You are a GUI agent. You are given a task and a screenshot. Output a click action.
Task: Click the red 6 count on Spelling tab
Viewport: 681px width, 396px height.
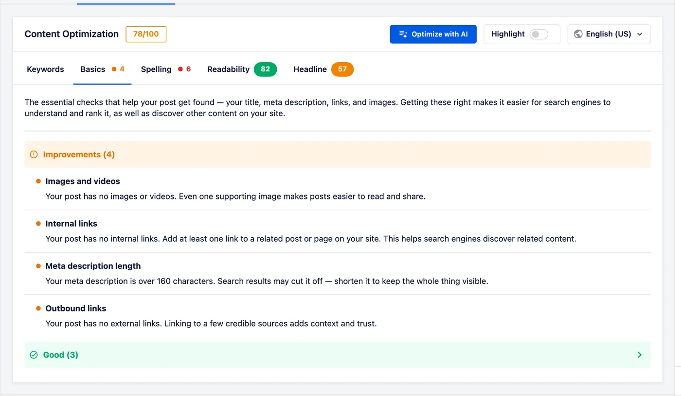point(188,69)
